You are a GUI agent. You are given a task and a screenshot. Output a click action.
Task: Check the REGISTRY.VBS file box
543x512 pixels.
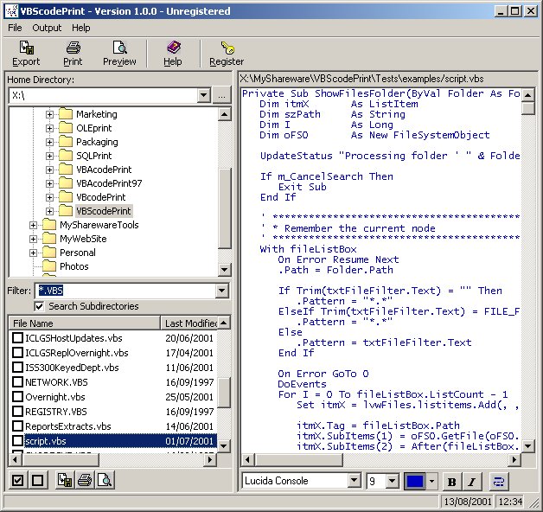click(17, 412)
